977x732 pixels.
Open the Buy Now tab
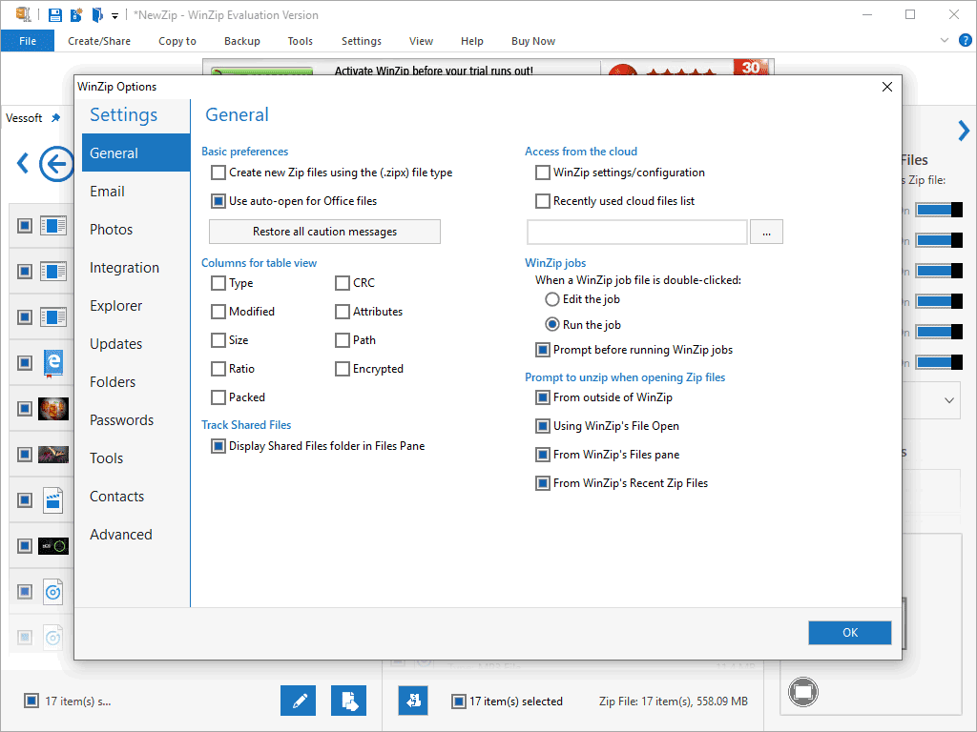coord(532,41)
